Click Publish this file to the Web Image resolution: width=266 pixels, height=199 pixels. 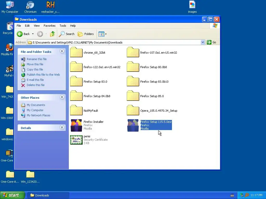pyautogui.click(x=43, y=75)
